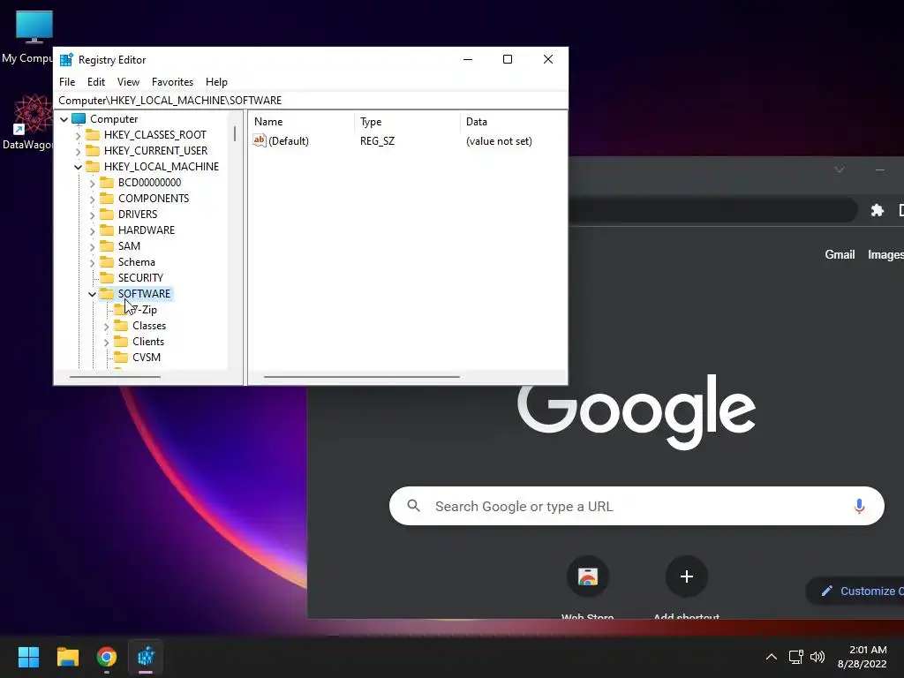The image size is (904, 678).
Task: Expand the DRIVERS key
Action: (92, 215)
